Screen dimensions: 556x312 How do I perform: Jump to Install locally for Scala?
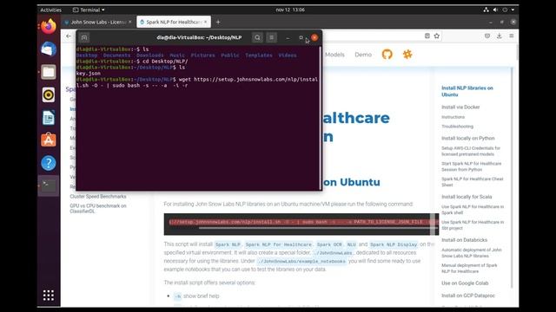click(x=467, y=197)
